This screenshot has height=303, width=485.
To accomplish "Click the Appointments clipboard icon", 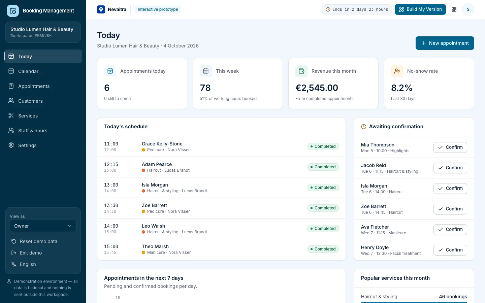I will [11, 86].
